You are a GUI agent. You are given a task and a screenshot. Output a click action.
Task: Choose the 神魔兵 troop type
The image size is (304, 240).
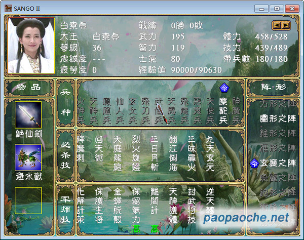point(236,111)
